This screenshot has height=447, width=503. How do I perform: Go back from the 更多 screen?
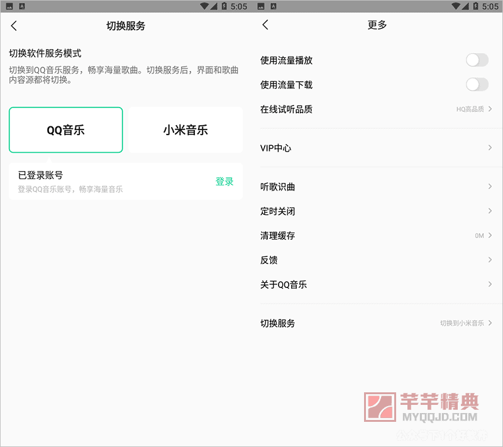[x=265, y=25]
